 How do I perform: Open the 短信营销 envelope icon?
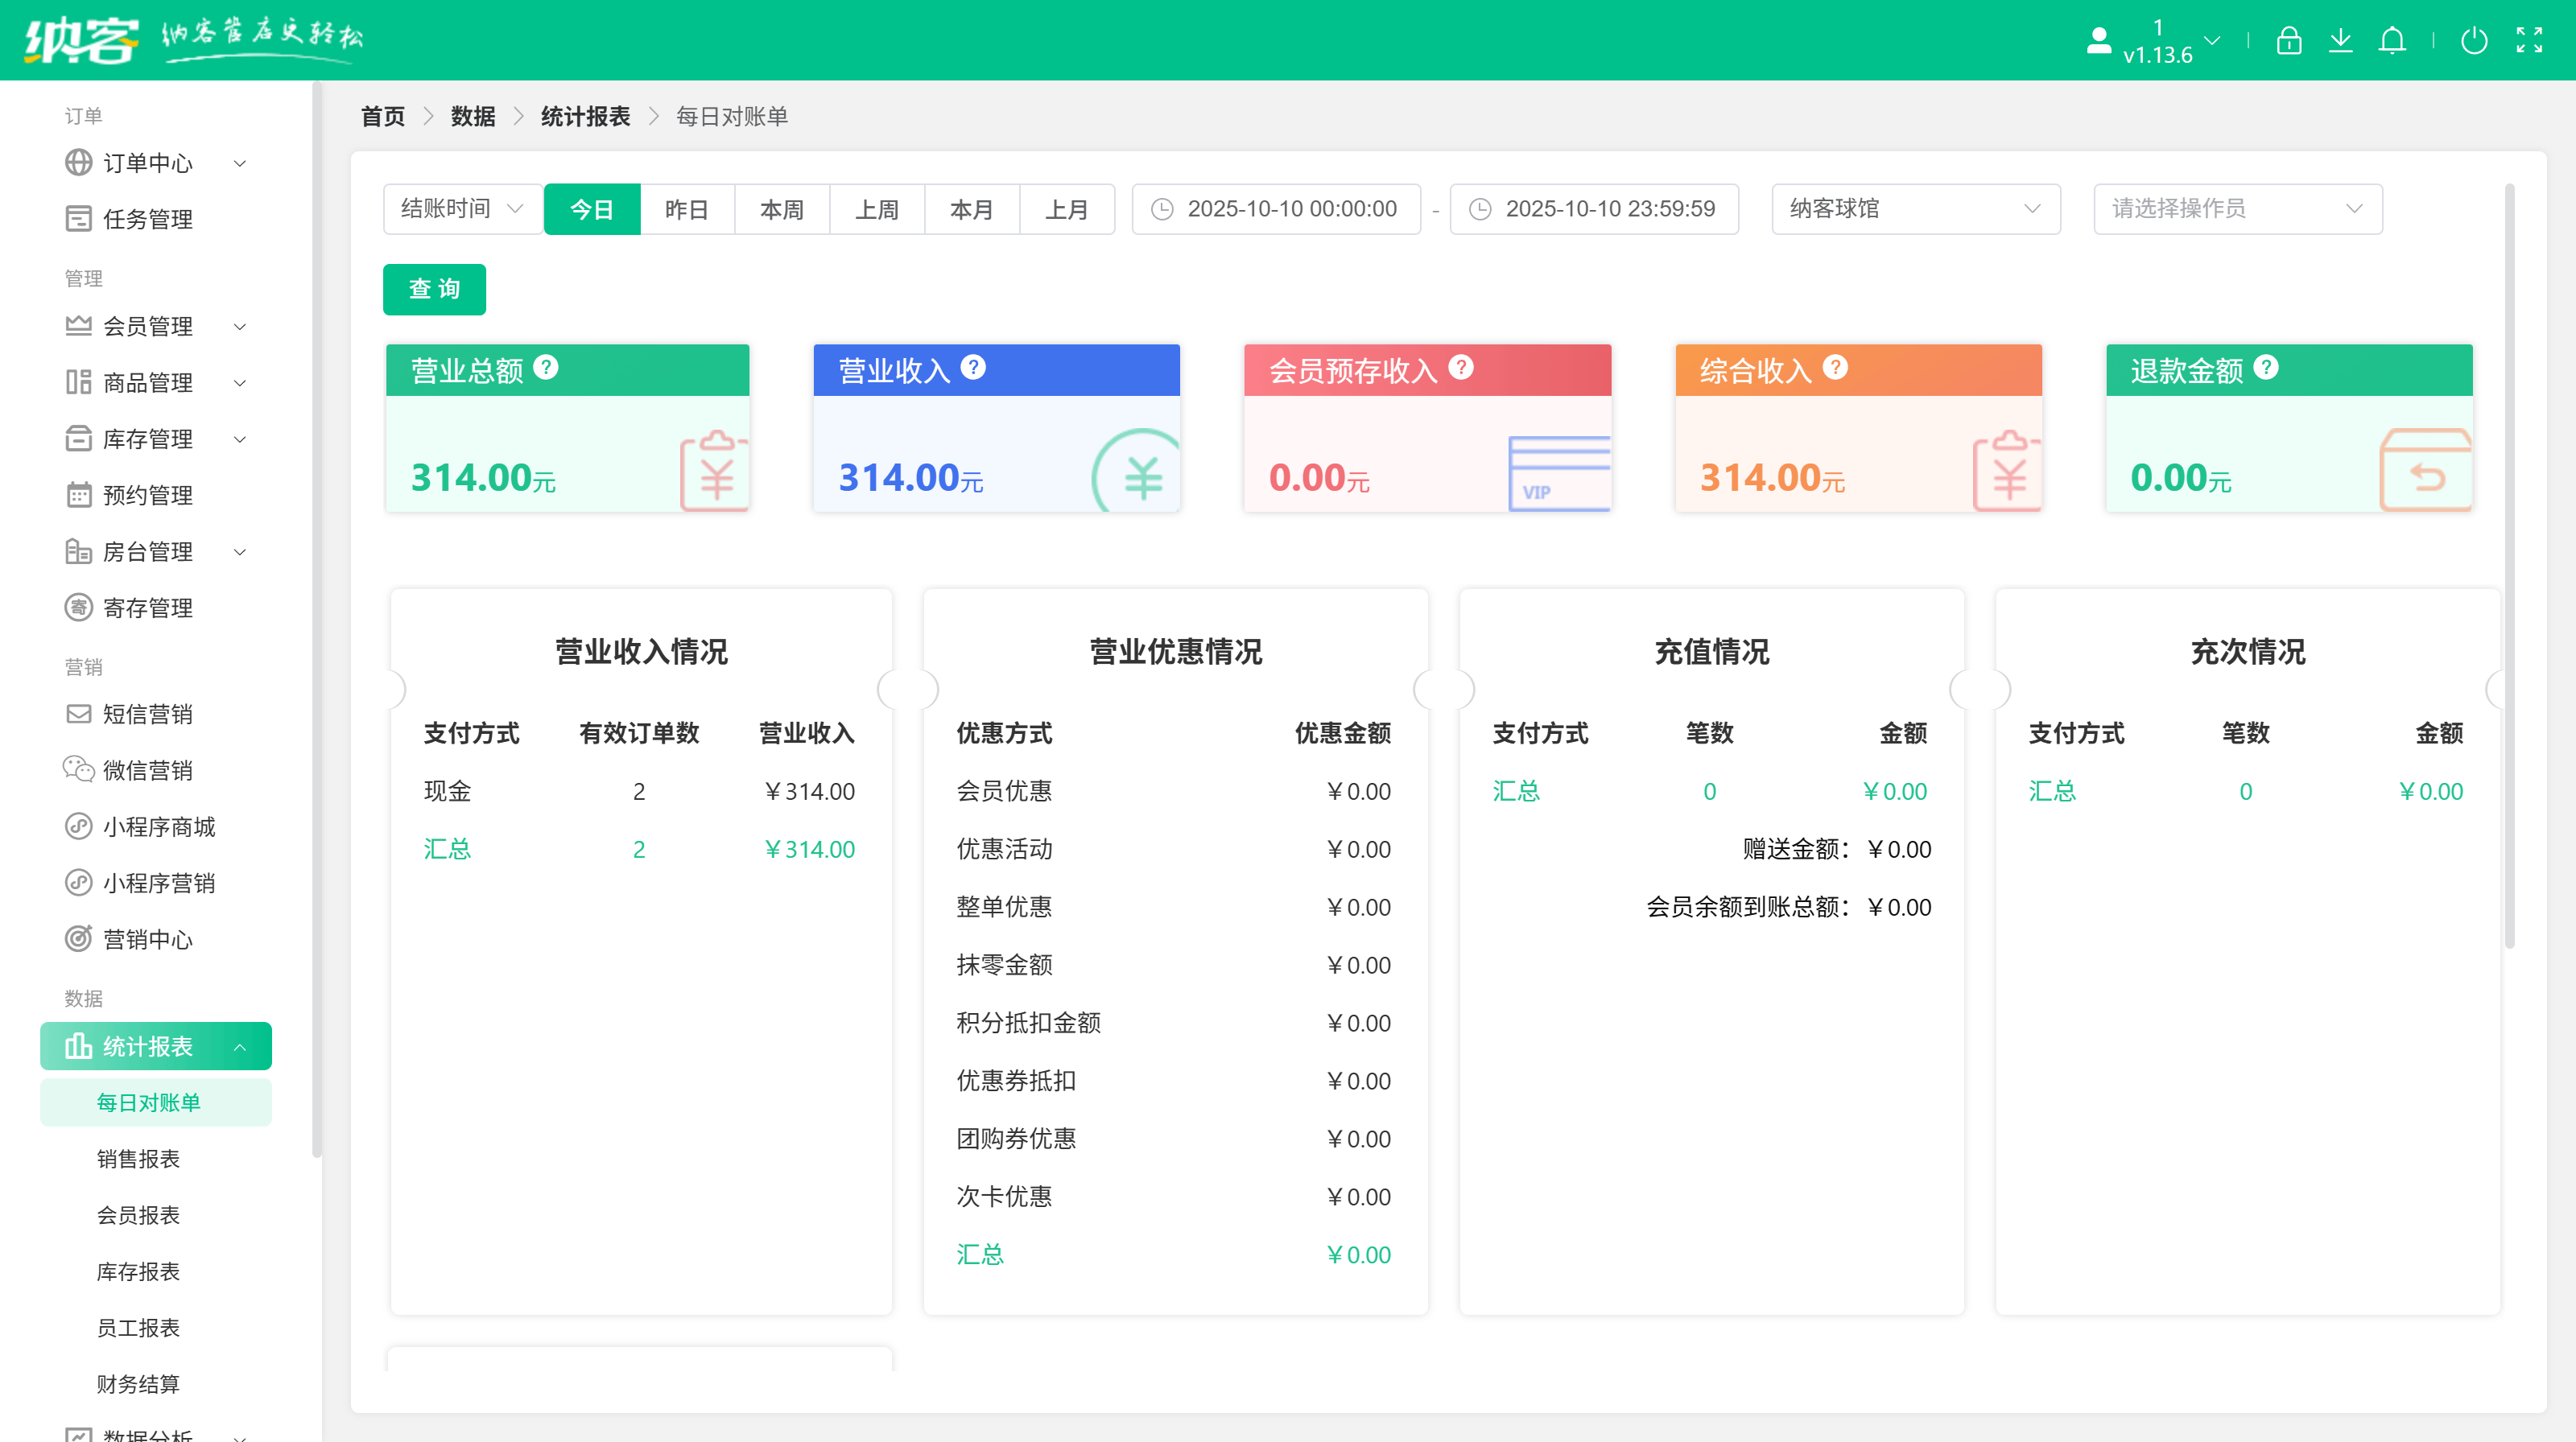point(79,714)
